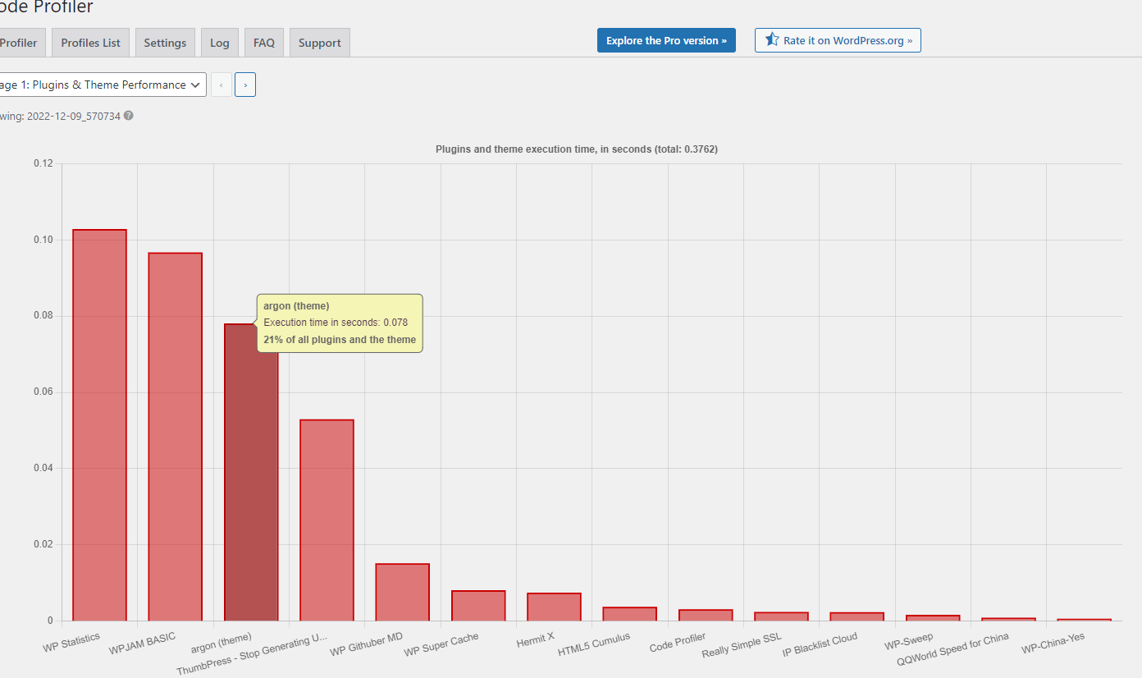Image resolution: width=1142 pixels, height=678 pixels.
Task: Open the Support tab
Action: coord(319,43)
